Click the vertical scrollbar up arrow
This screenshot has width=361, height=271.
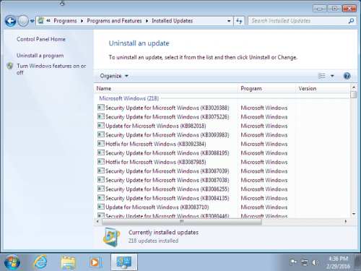[x=354, y=87]
